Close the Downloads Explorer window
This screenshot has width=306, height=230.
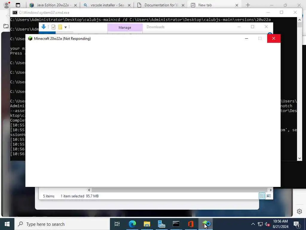[x=266, y=27]
